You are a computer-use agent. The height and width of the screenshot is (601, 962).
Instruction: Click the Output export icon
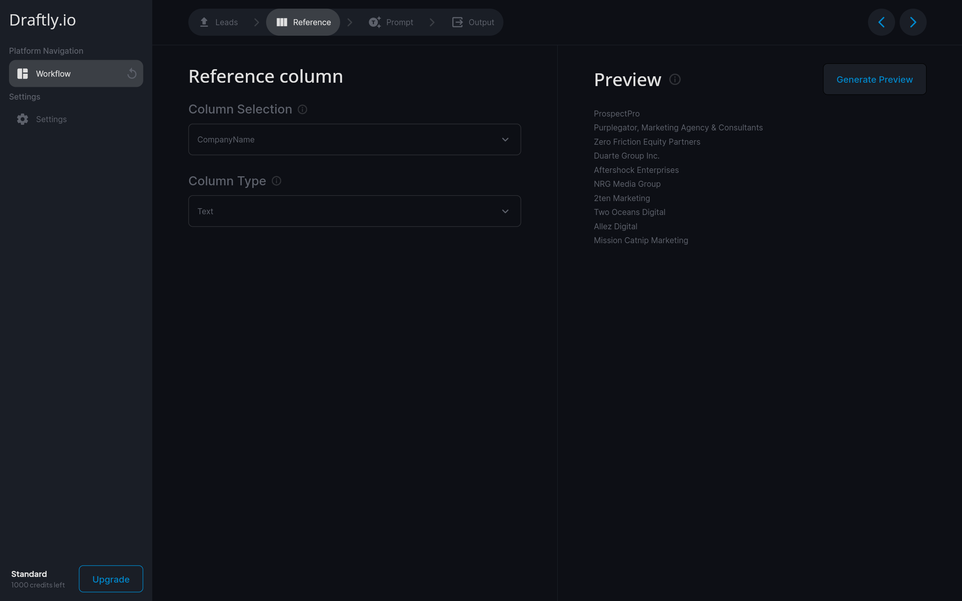point(457,22)
